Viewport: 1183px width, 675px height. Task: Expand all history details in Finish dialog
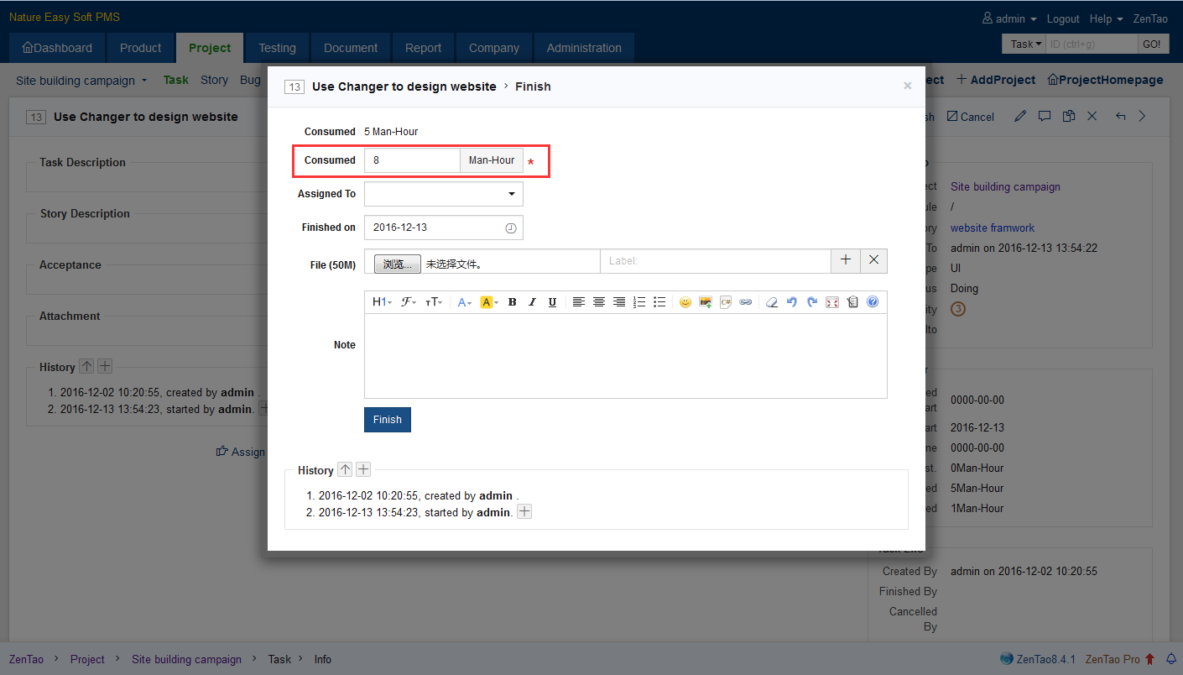coord(363,470)
